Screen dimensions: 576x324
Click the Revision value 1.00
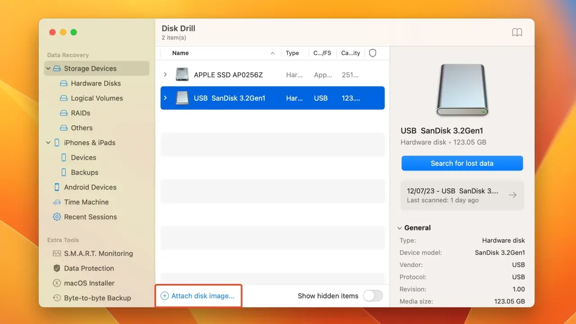(x=519, y=289)
